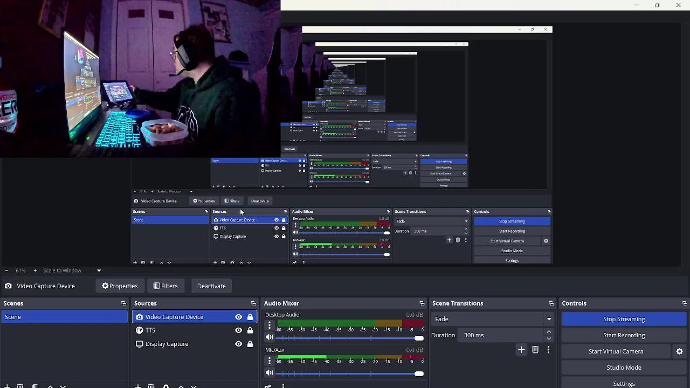Select the webcam feed in the preview
This screenshot has width=690, height=388.
coord(140,79)
